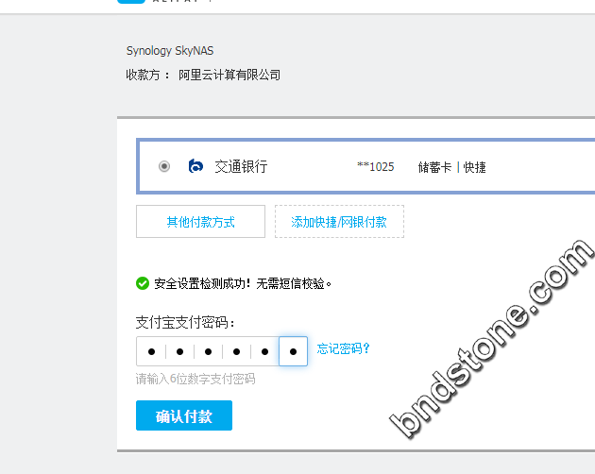Click the 支付宝支付密码 label
The height and width of the screenshot is (474, 595).
[185, 323]
